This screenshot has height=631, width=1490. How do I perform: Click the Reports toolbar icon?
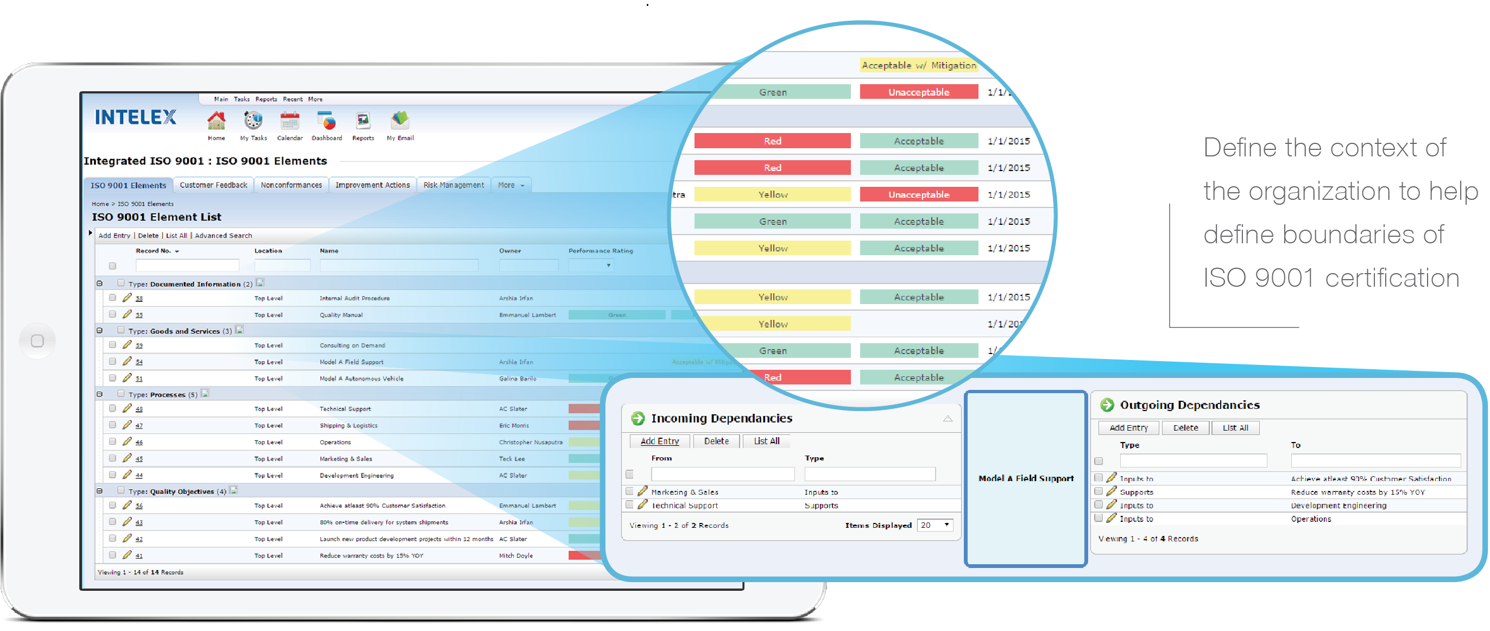[x=363, y=122]
